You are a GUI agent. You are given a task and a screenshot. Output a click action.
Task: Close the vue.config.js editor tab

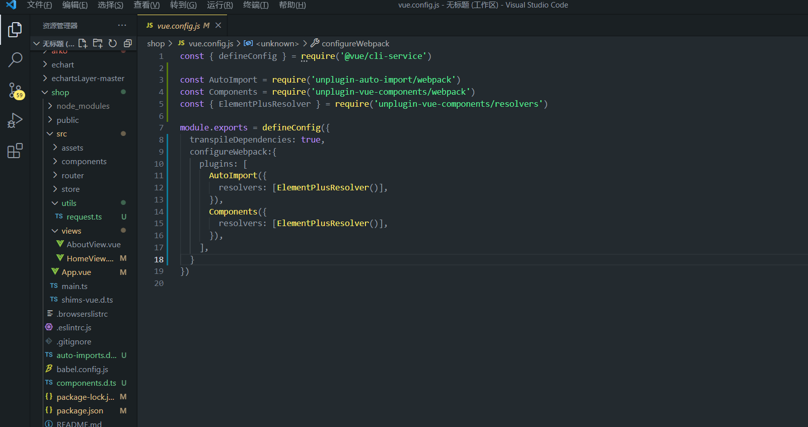tap(218, 25)
